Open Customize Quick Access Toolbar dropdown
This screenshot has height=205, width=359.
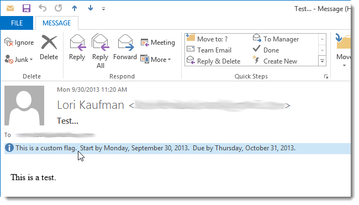tap(103, 9)
